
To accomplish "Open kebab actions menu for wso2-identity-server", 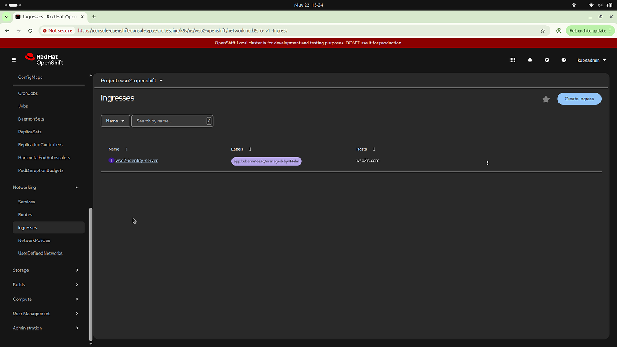I will (x=487, y=163).
